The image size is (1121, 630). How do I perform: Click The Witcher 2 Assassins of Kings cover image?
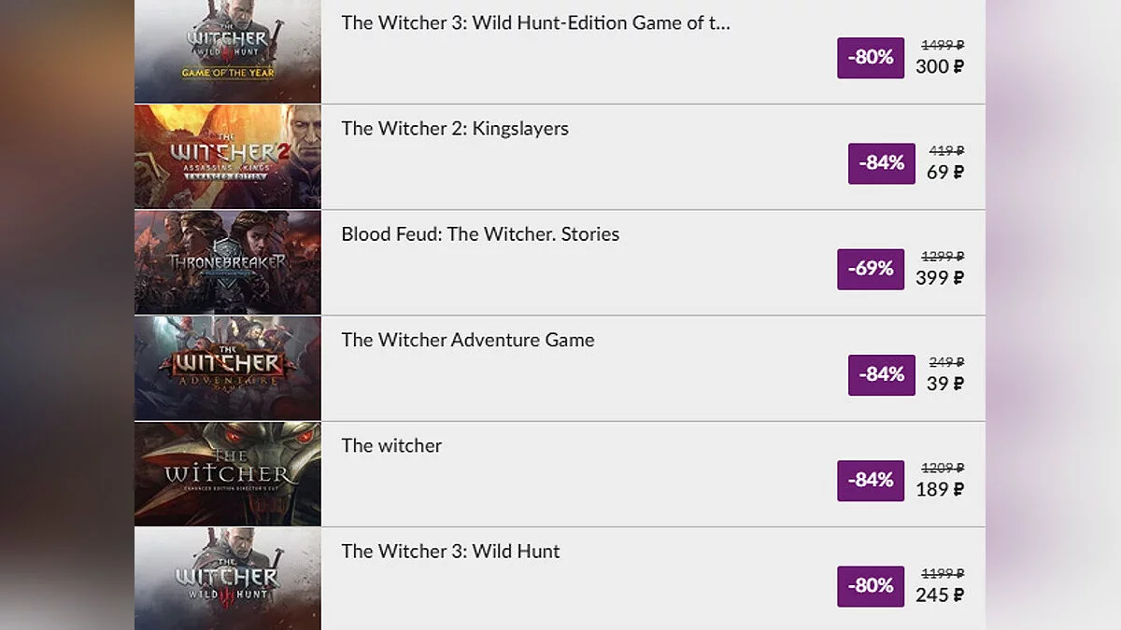tap(227, 157)
